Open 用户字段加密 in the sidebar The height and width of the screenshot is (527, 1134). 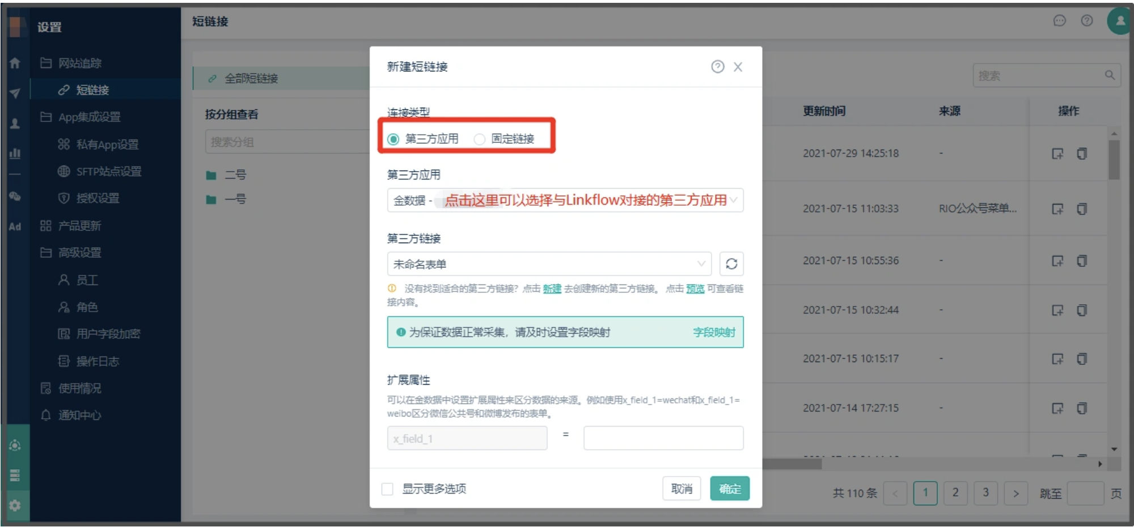(99, 334)
